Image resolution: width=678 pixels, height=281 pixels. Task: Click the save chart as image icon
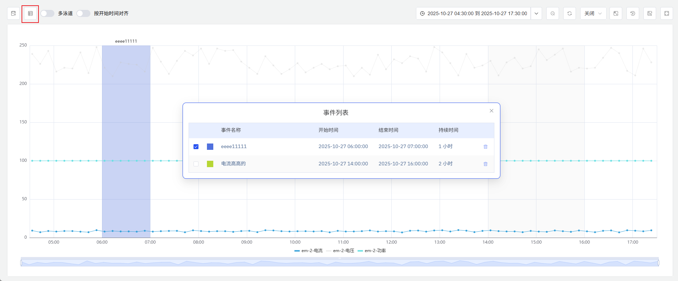650,13
